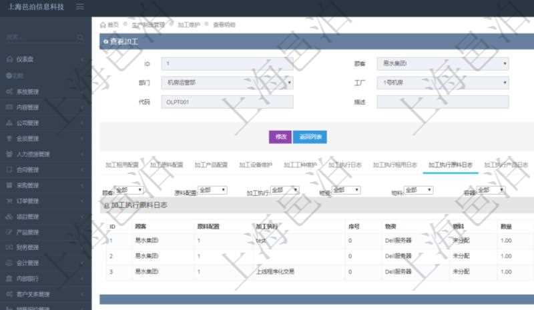Switch to the 加工租用配置 tab
Screen dimensions: 534x310
(122, 165)
